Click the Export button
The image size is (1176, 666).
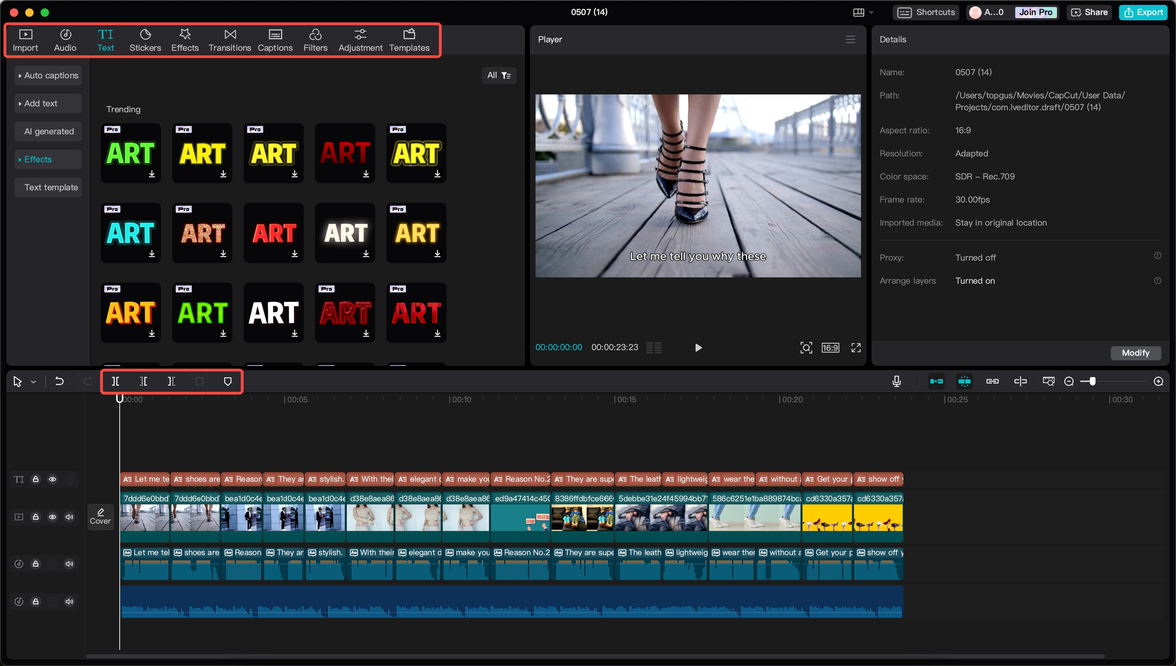(x=1143, y=12)
